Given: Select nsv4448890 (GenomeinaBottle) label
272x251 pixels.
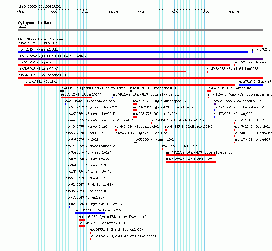Looking at the screenshot, I should [91, 146].
